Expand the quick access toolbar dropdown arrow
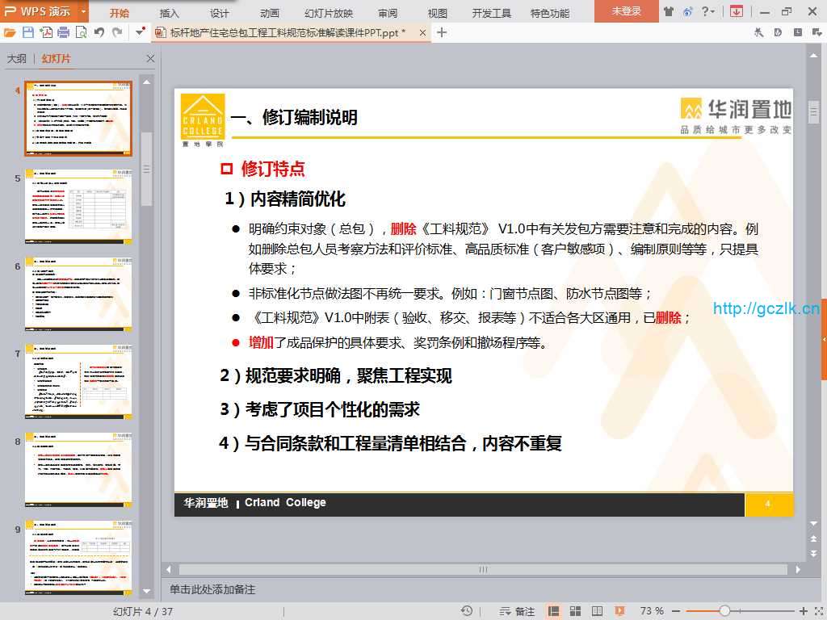 click(140, 32)
